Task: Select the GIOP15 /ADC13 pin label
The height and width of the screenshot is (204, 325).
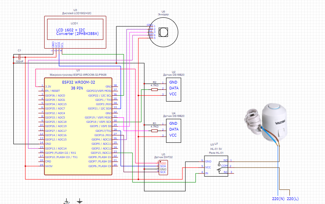Action: pos(101,153)
